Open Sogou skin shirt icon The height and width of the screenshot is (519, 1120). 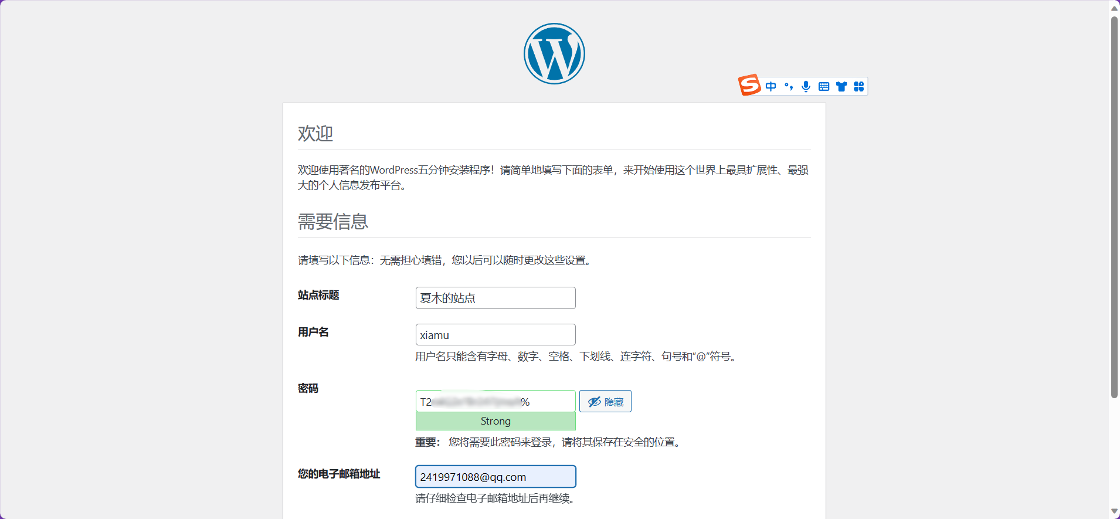(x=841, y=87)
